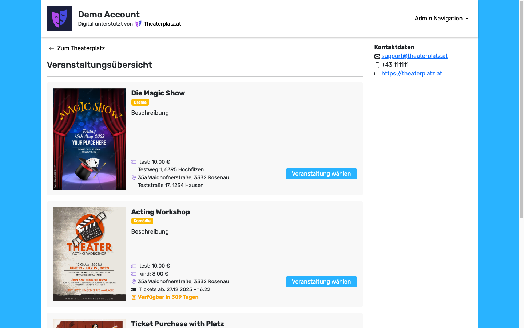Click the envelope icon in Kontaktdaten
The image size is (524, 328).
[x=377, y=56]
